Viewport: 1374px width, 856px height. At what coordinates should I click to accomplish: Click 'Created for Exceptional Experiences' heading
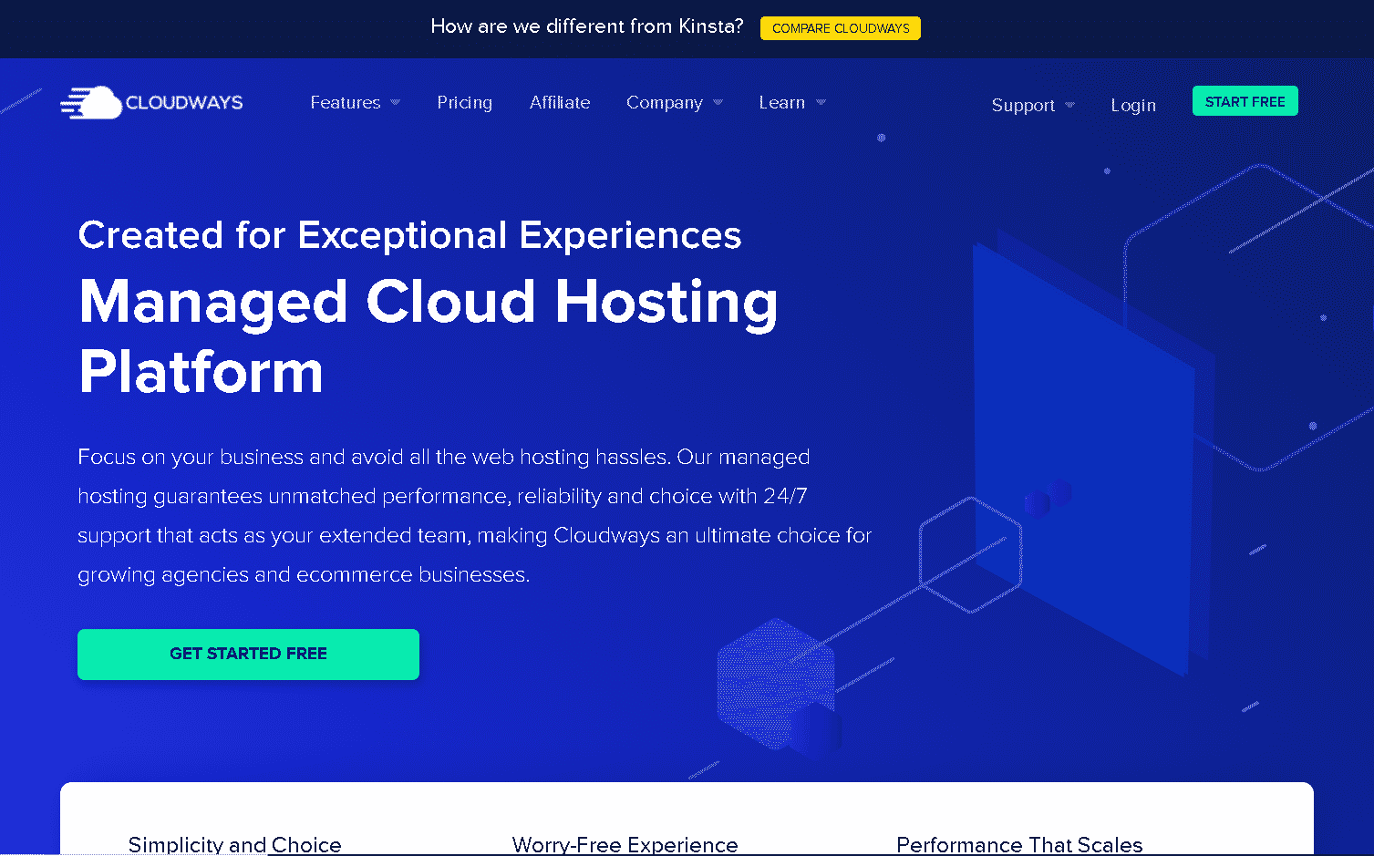point(410,235)
